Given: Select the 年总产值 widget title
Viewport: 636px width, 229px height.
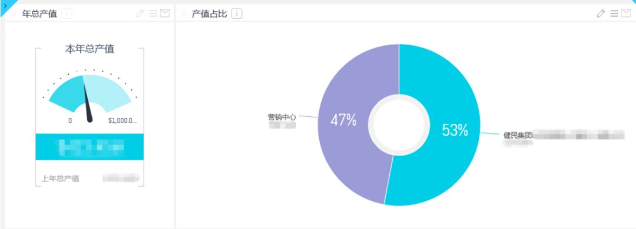Looking at the screenshot, I should (x=39, y=14).
